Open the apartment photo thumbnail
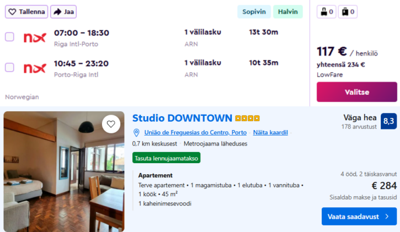The image size is (400, 232). [64, 171]
